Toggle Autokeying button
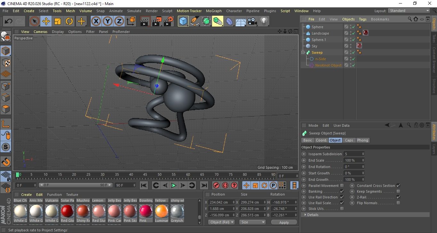Viewport: 437px width, 233px height. pos(225,185)
